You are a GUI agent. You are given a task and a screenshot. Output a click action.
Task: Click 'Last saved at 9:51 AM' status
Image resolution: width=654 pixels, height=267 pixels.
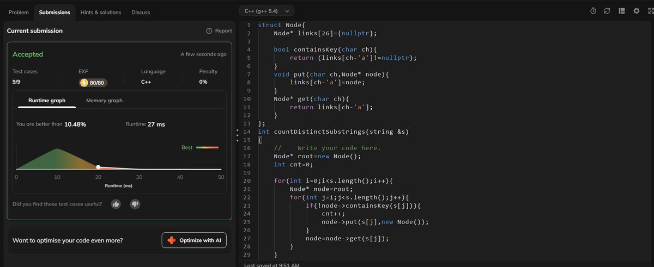272,265
